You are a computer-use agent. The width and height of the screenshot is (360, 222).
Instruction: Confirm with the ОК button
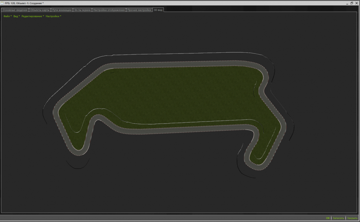(x=328, y=218)
